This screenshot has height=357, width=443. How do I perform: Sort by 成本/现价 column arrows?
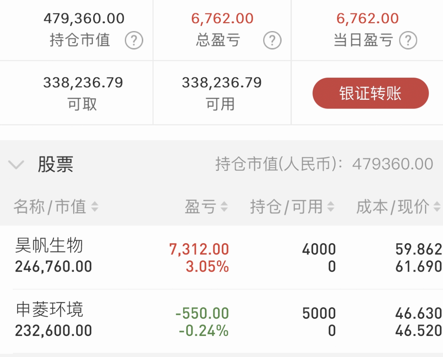pyautogui.click(x=437, y=207)
